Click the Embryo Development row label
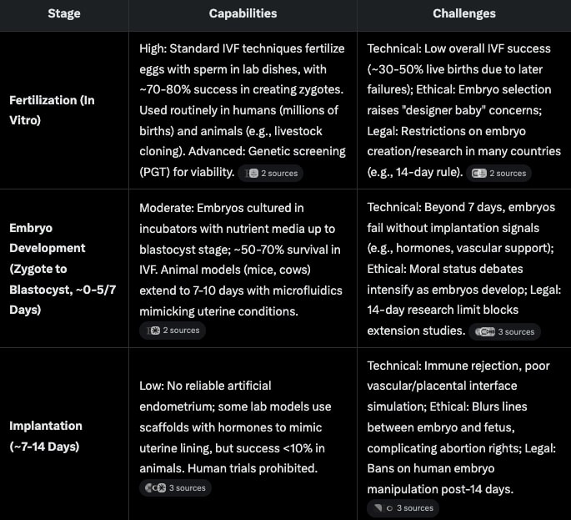 pyautogui.click(x=63, y=269)
